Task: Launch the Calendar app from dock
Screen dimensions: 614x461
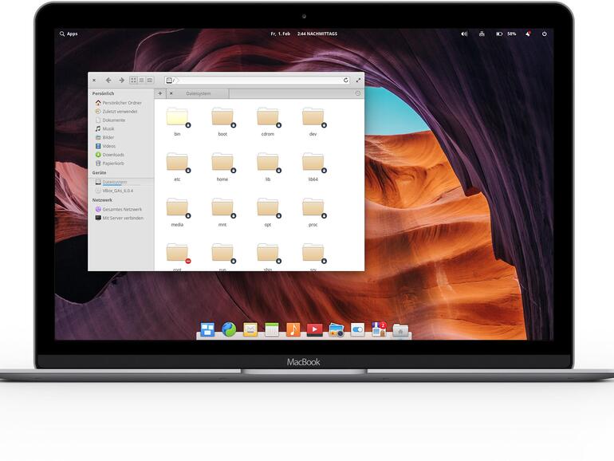Action: [272, 329]
